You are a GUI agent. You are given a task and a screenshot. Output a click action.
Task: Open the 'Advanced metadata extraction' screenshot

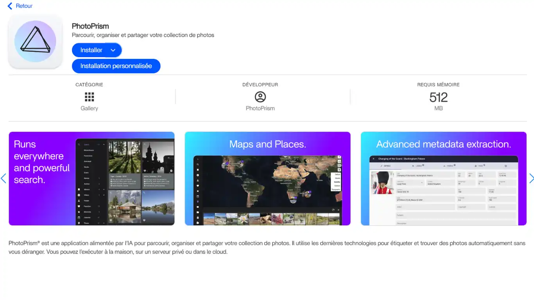point(443,179)
